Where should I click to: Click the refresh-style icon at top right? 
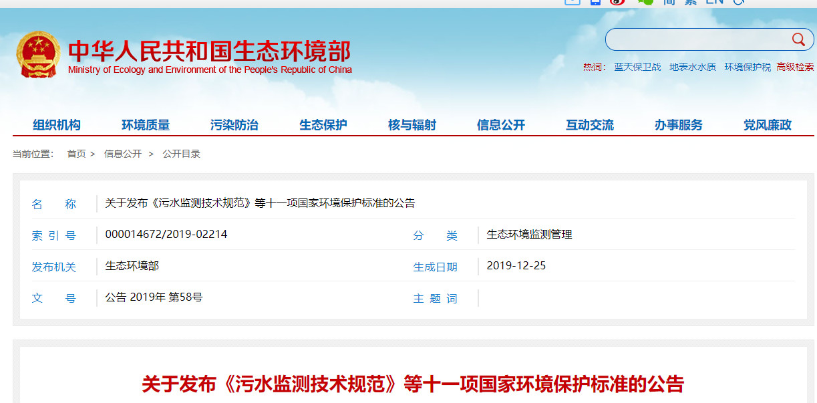pos(738,2)
